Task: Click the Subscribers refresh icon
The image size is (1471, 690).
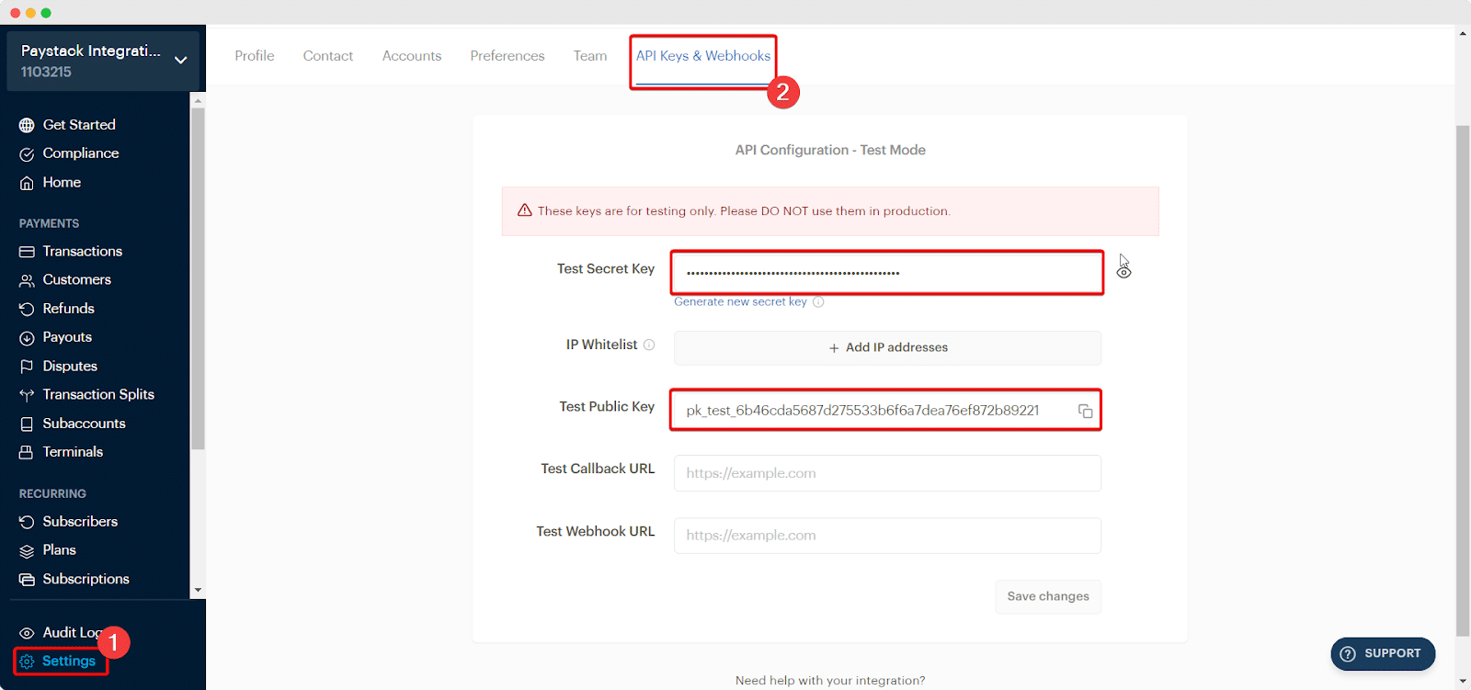Action: point(27,522)
